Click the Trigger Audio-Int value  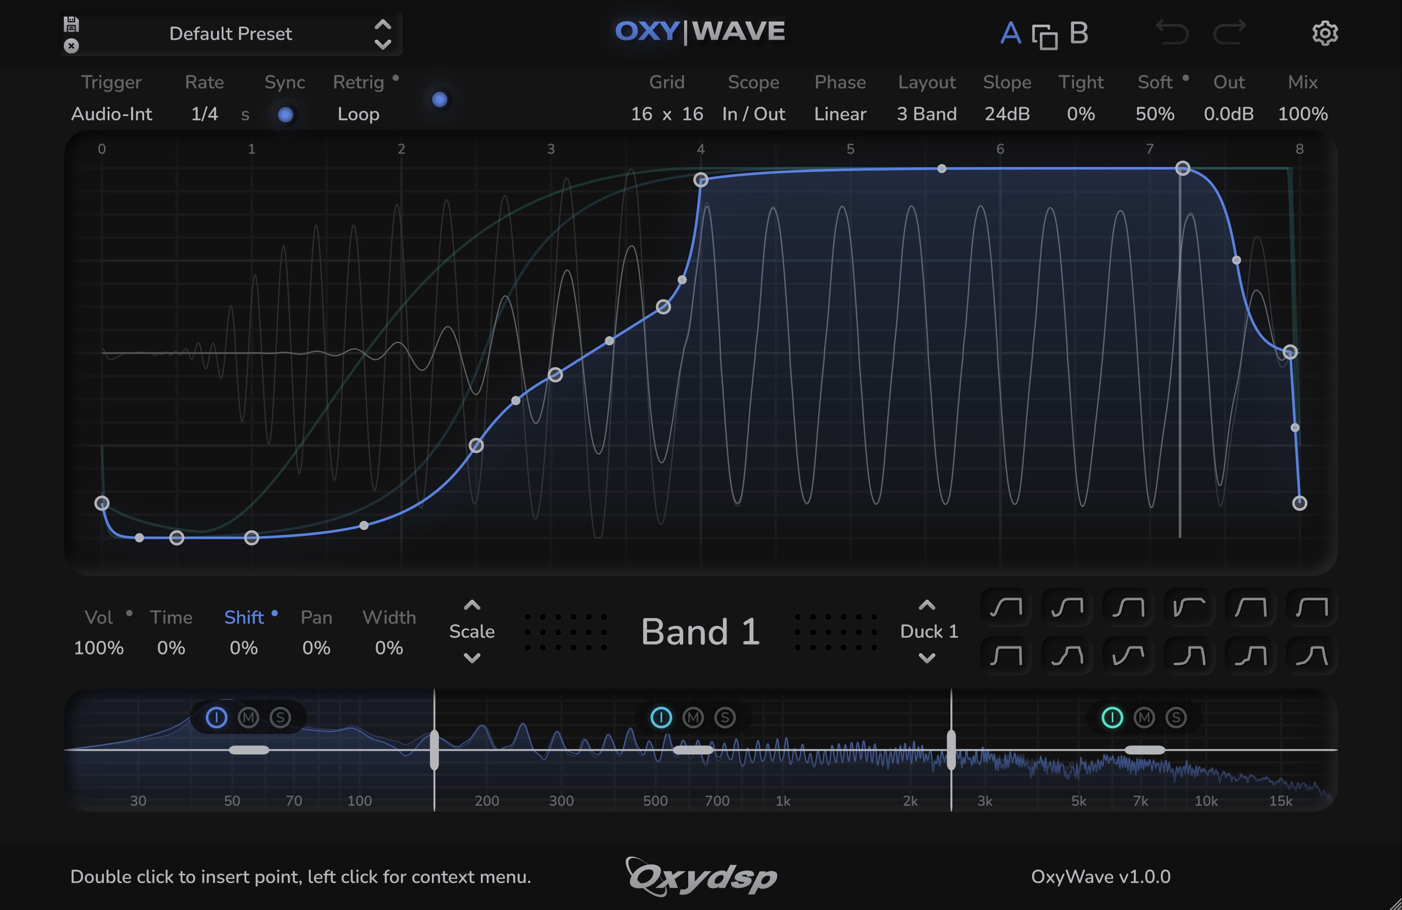pyautogui.click(x=111, y=114)
